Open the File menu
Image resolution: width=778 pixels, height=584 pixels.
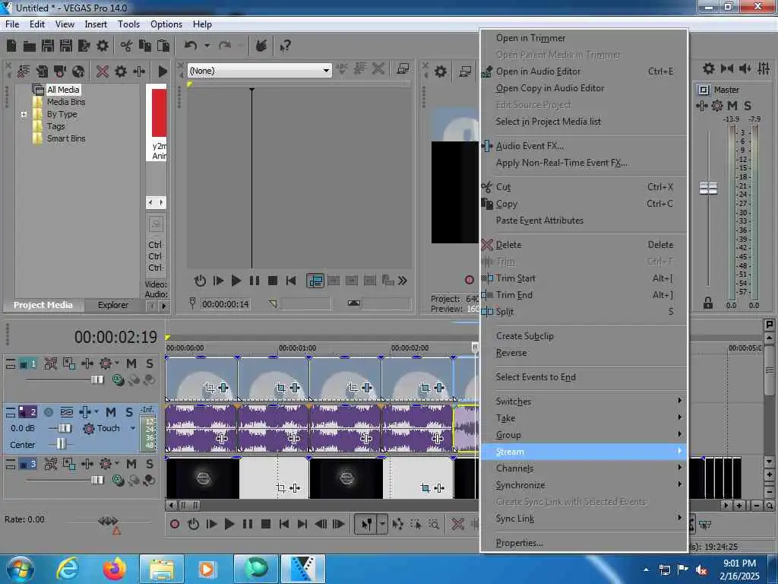12,24
